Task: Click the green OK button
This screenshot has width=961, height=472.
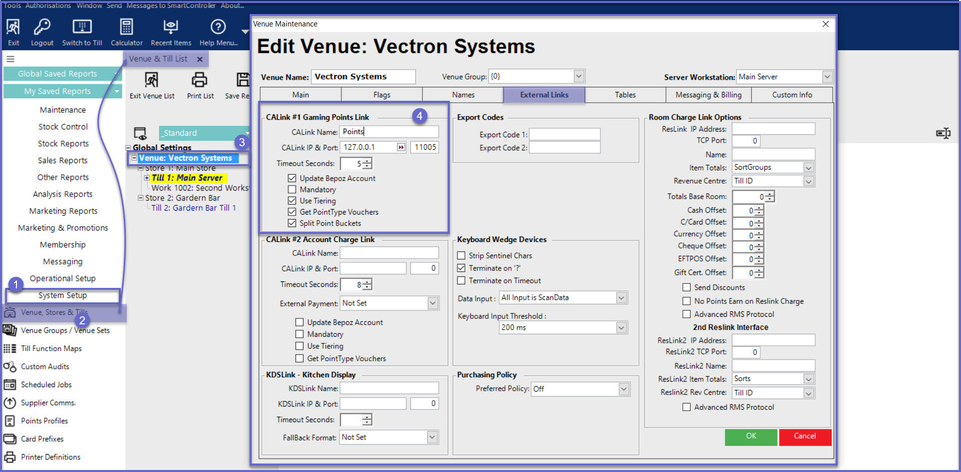Action: [x=751, y=437]
